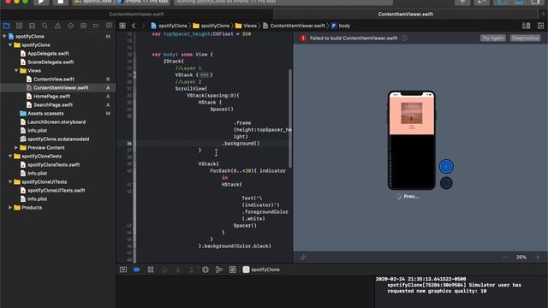
Task: Add an editor pane on right
Action: [540, 26]
